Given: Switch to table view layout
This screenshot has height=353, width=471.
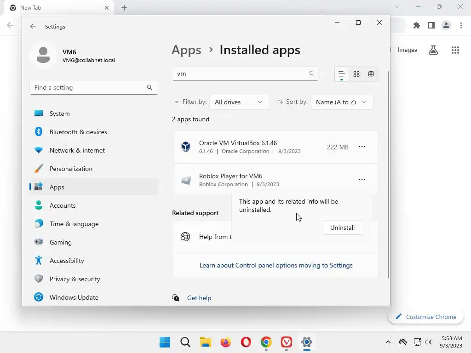Looking at the screenshot, I should pos(371,74).
